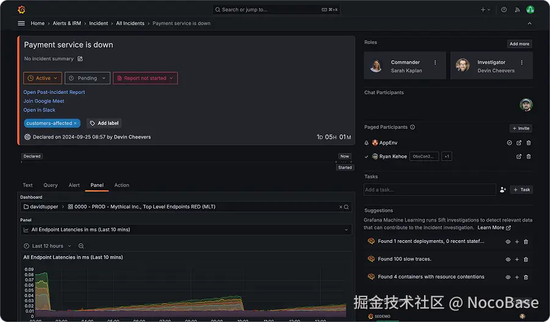Add recent deployments suggestion with plus
550x322 pixels.
pyautogui.click(x=516, y=242)
